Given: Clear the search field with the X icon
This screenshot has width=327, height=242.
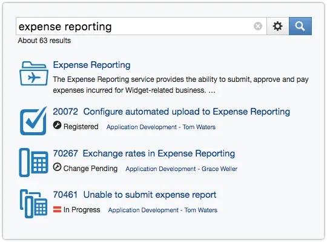Looking at the screenshot, I should click(x=258, y=26).
